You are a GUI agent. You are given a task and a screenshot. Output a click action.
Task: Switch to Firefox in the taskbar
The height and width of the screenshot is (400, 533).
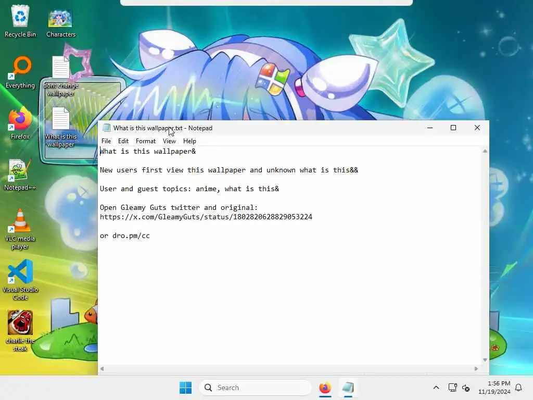325,387
